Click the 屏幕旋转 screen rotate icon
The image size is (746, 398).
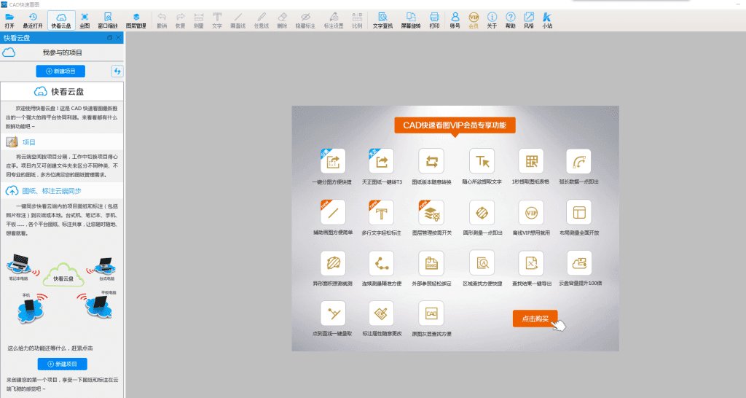[x=412, y=17]
